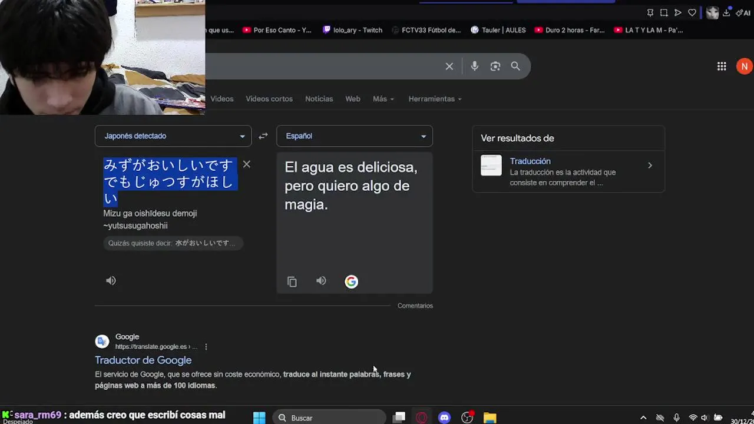
Task: Start voice search with microphone icon
Action: pos(474,66)
